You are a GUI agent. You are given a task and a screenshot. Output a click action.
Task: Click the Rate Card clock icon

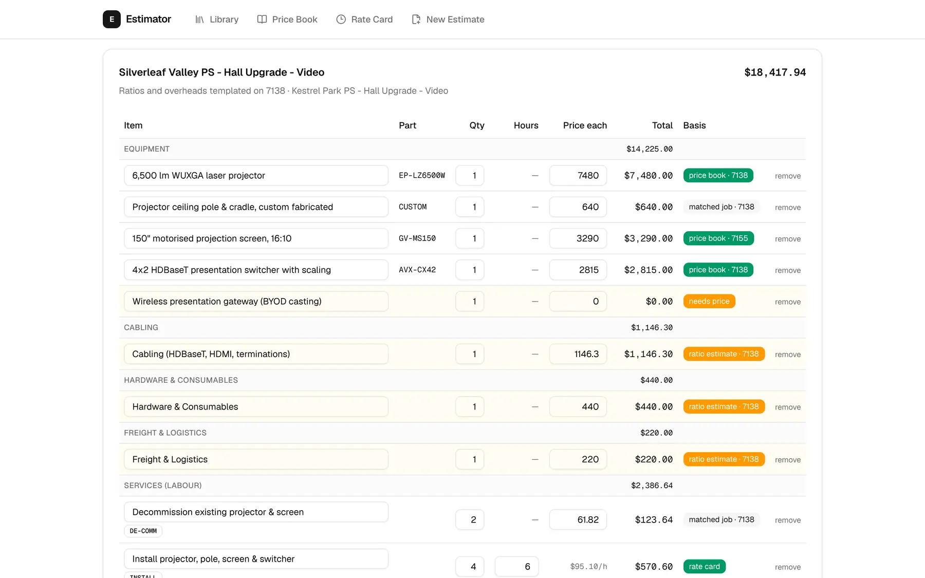[x=341, y=20]
